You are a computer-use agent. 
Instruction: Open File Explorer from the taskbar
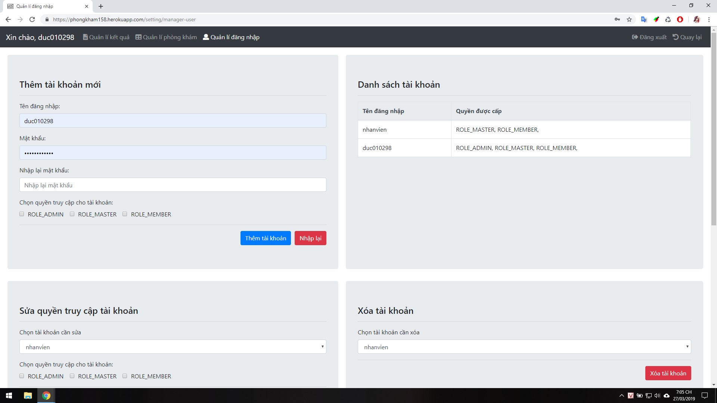(x=28, y=396)
